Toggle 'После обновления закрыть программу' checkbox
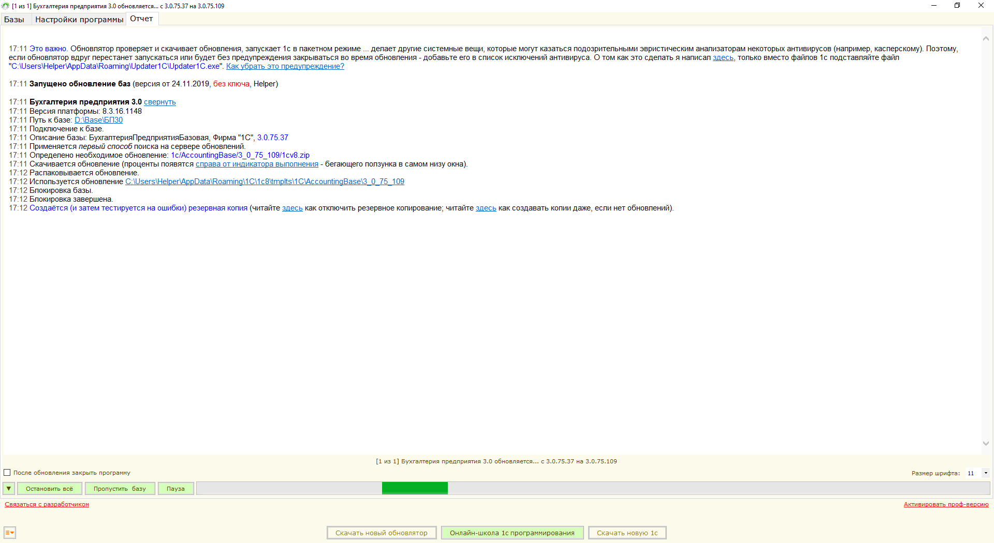The image size is (994, 543). coord(7,473)
